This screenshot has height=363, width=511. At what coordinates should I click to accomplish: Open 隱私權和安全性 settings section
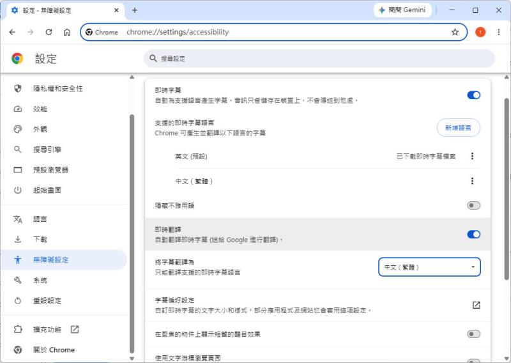click(x=64, y=88)
